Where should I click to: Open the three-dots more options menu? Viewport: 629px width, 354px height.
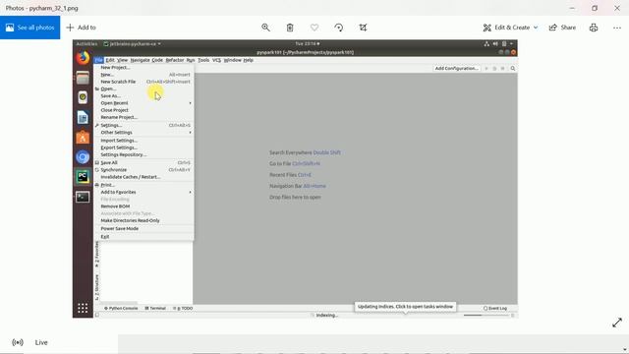point(617,28)
